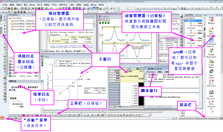Select layer button 1 in Graph2
The image size is (223, 132).
pos(42,60)
